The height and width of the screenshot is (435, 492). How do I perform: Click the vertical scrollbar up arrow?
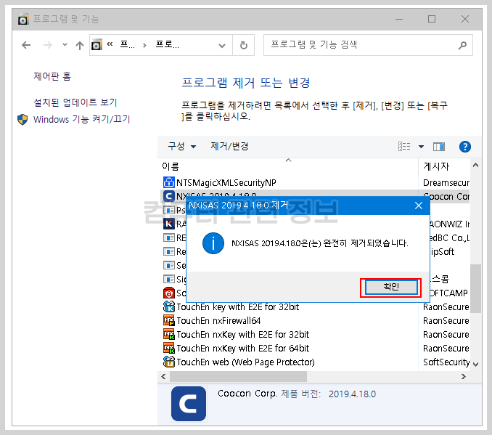476,165
